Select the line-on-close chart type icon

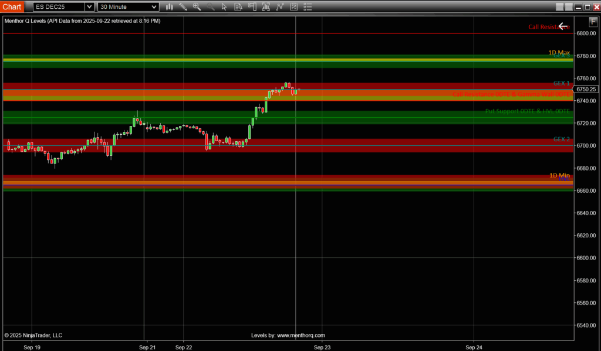pyautogui.click(x=280, y=6)
